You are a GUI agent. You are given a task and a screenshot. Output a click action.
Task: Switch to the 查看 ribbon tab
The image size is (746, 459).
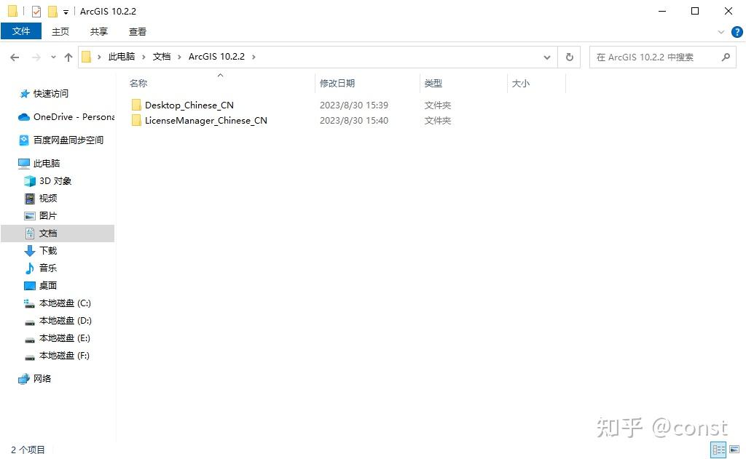[138, 31]
